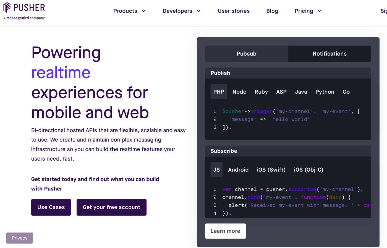Switch to the Pubsub tab
387x248 pixels.
point(247,54)
